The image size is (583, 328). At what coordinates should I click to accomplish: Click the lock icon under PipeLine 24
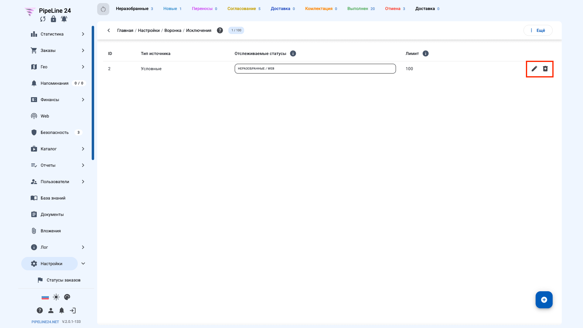(x=53, y=19)
